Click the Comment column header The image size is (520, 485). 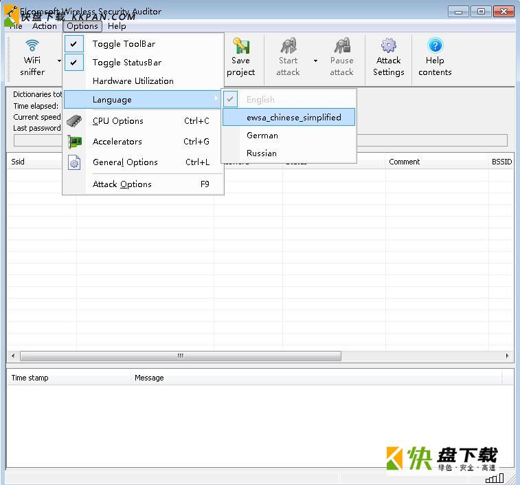[x=436, y=162]
